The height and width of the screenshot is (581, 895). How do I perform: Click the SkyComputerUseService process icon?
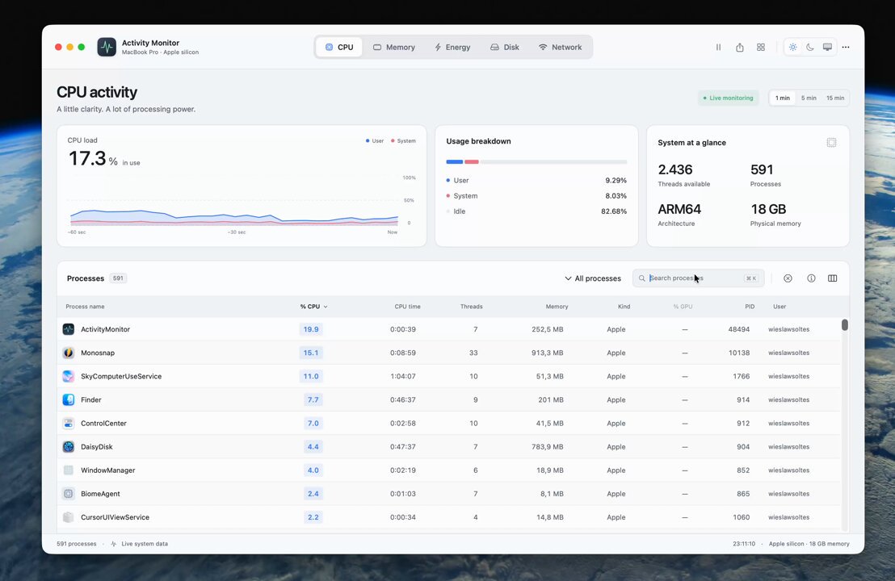69,376
